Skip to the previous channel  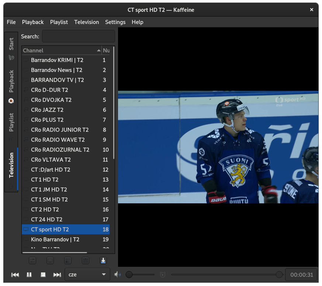tap(15, 275)
